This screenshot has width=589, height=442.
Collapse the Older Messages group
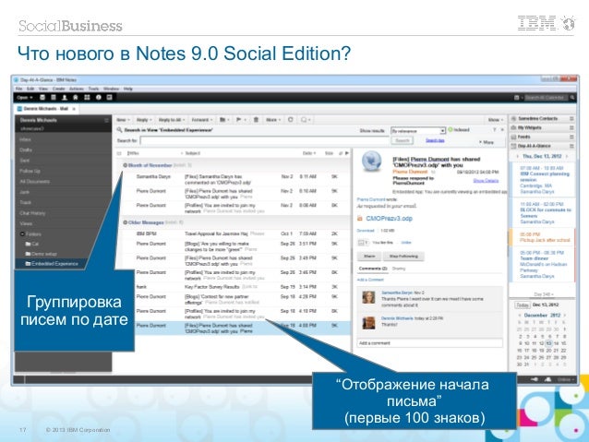tap(126, 222)
